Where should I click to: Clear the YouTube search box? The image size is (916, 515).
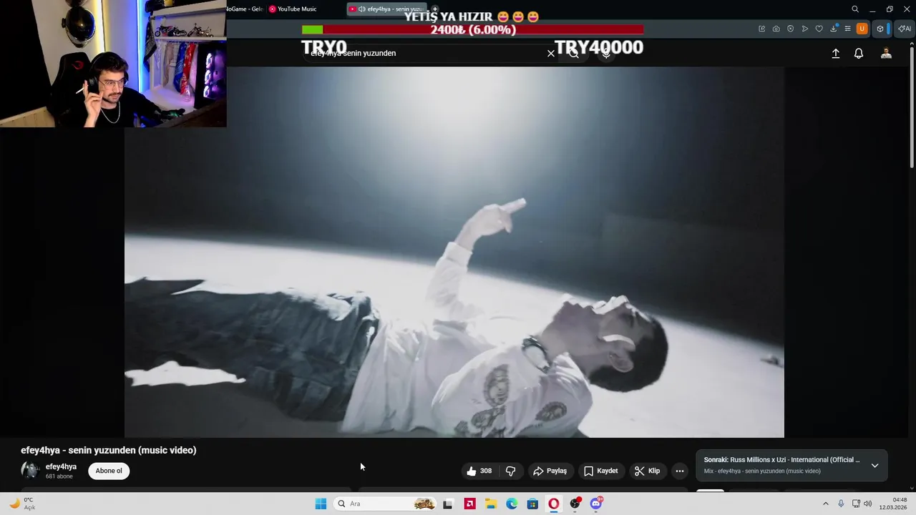click(551, 54)
